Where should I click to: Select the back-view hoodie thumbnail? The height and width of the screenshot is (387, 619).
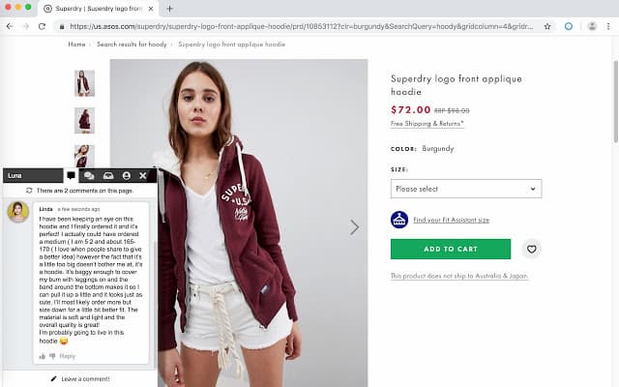click(x=84, y=120)
